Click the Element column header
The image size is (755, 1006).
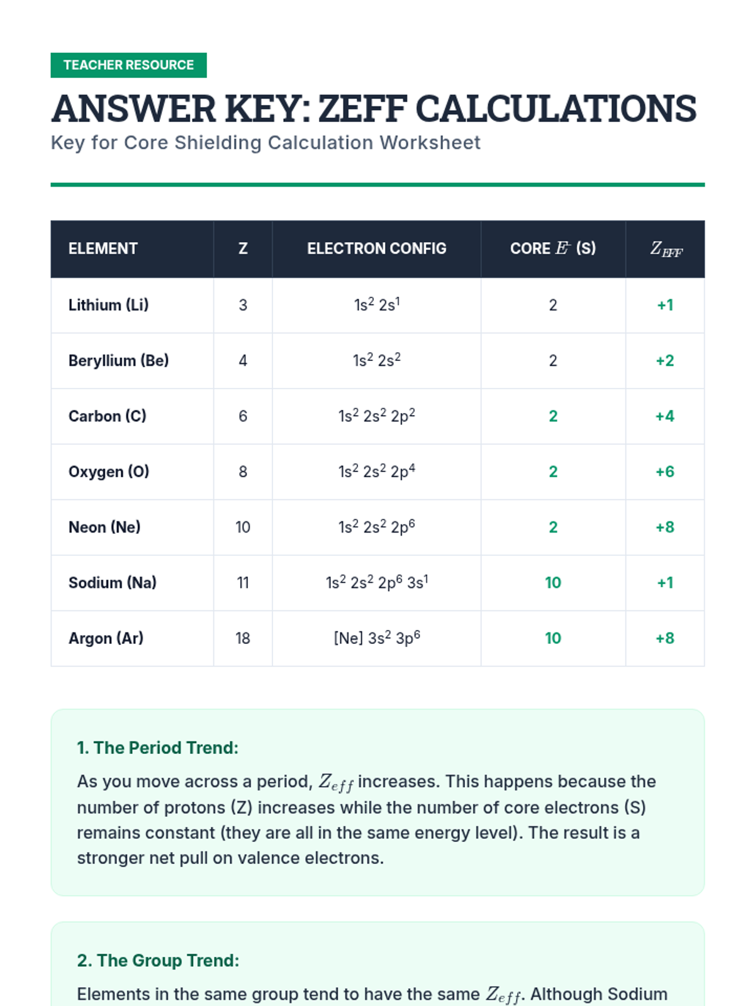103,249
